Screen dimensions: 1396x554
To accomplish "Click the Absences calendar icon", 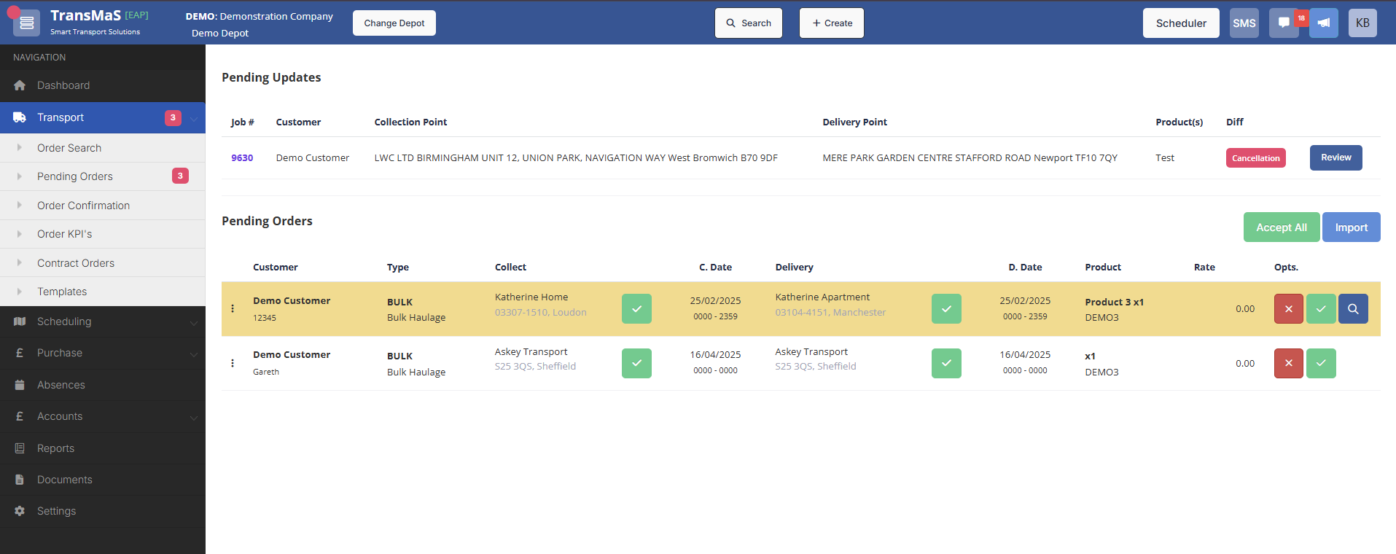I will point(20,385).
